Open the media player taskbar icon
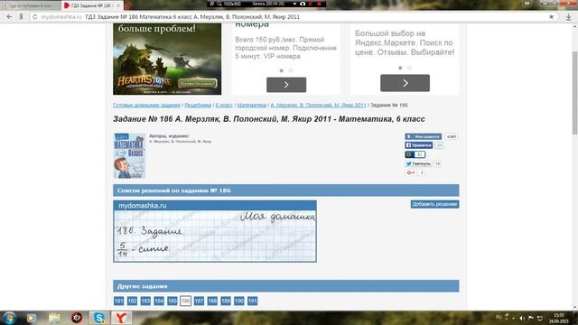The height and width of the screenshot is (325, 578). click(32, 318)
